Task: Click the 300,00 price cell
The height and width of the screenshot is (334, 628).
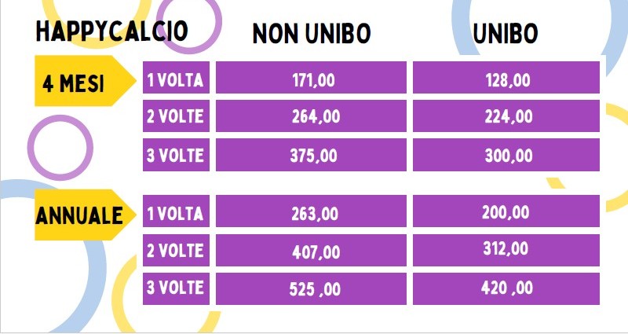Action: (506, 155)
